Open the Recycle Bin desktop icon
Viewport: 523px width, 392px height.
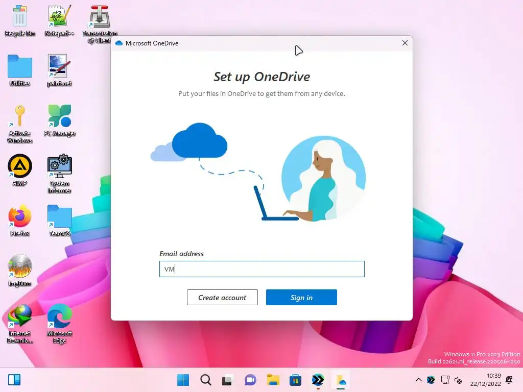pos(20,20)
